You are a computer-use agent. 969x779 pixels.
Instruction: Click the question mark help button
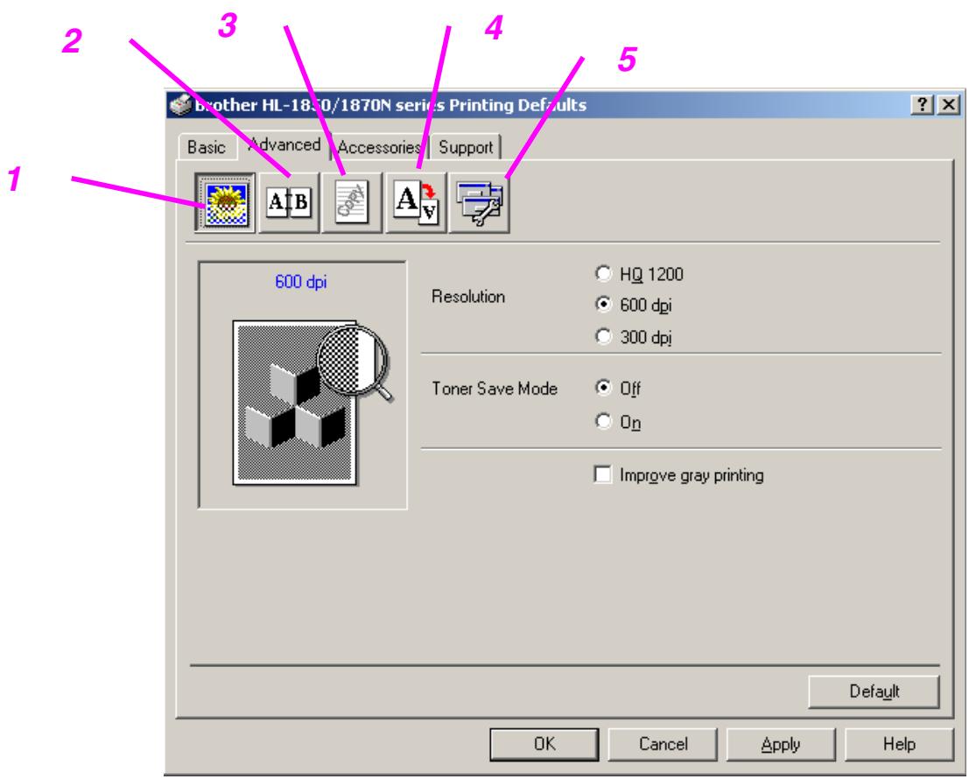[x=922, y=104]
